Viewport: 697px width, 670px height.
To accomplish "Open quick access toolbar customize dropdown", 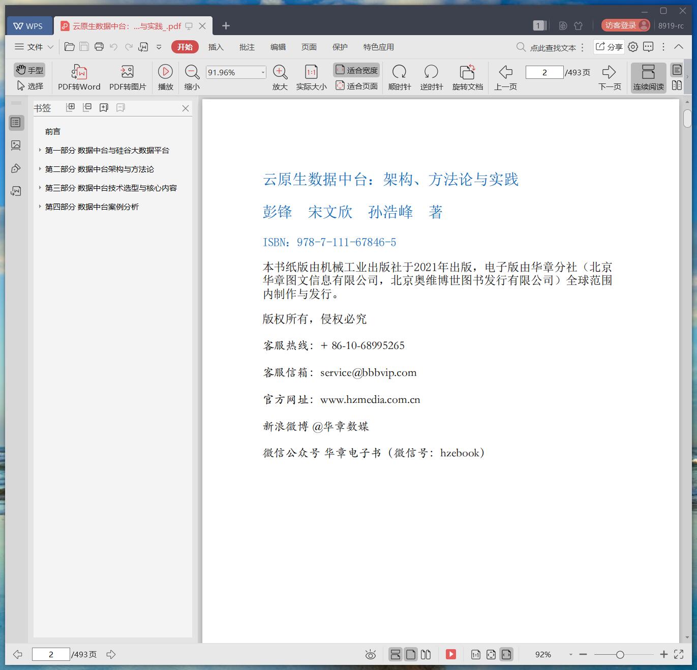I will point(159,47).
